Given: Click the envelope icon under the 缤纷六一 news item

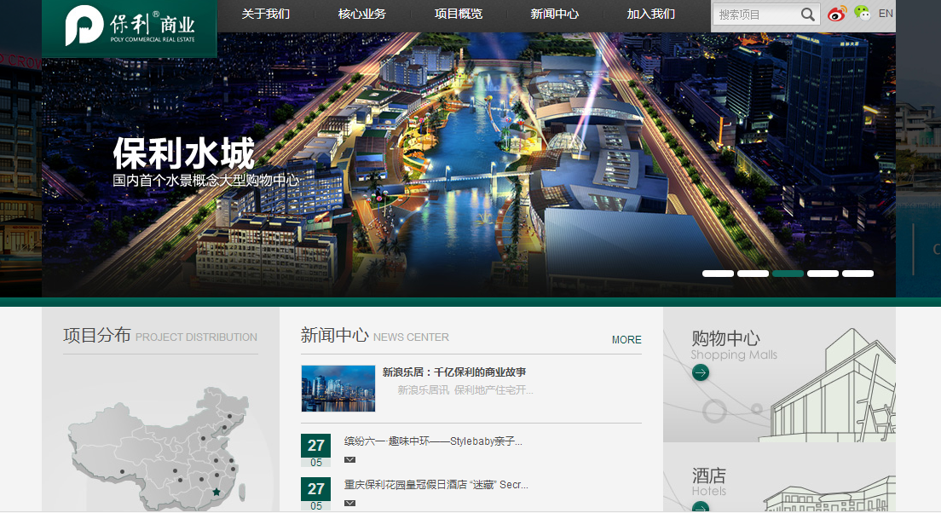Looking at the screenshot, I should click(349, 459).
